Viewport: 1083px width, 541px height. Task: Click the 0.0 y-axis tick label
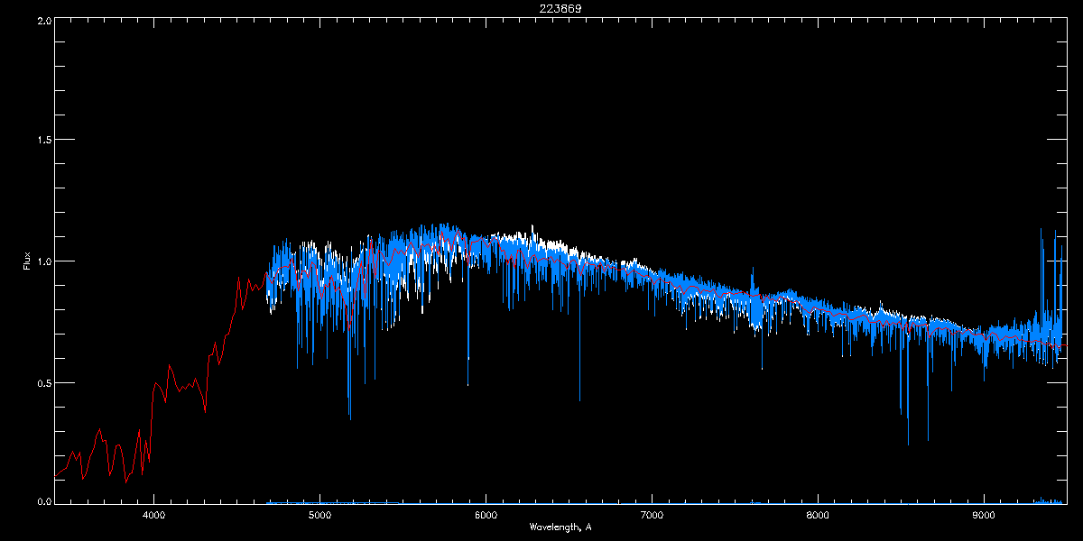(41, 502)
